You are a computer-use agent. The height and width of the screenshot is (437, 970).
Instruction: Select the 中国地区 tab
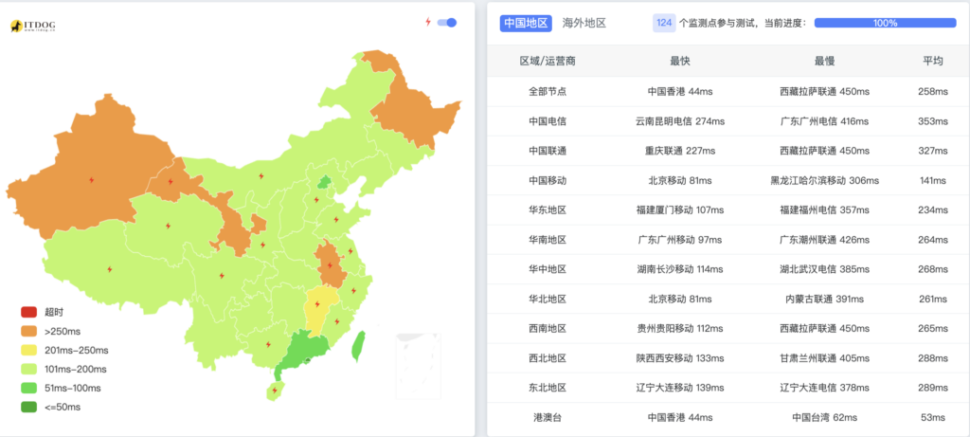[x=526, y=23]
